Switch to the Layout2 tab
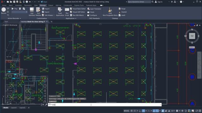 tap(22, 108)
